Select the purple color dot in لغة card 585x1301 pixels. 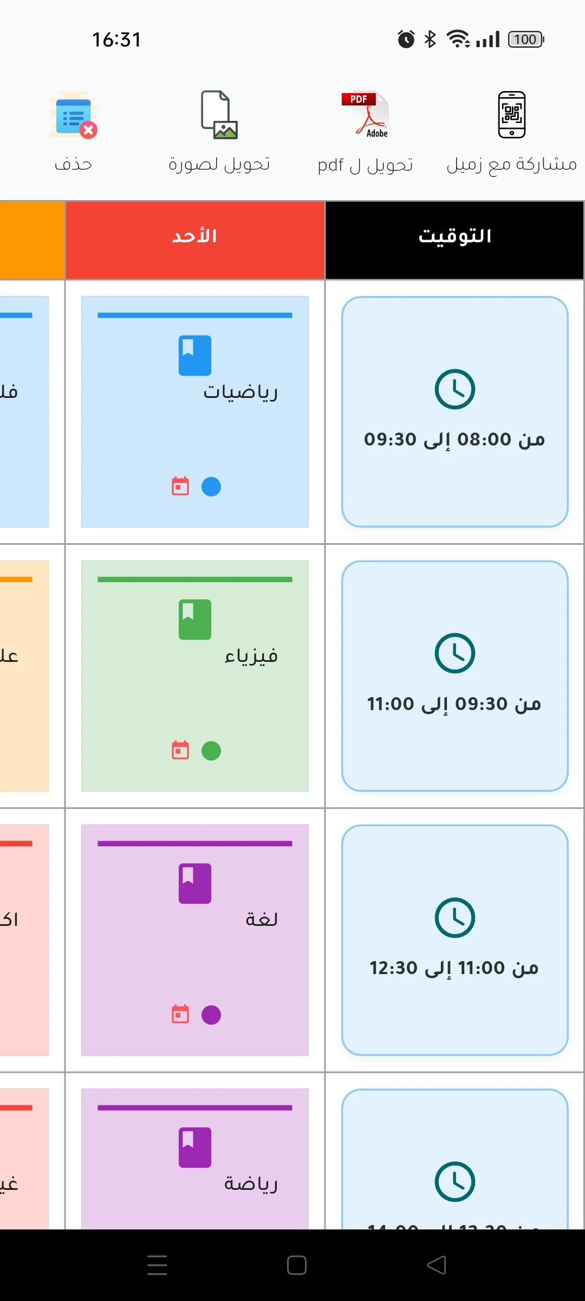click(x=211, y=1014)
